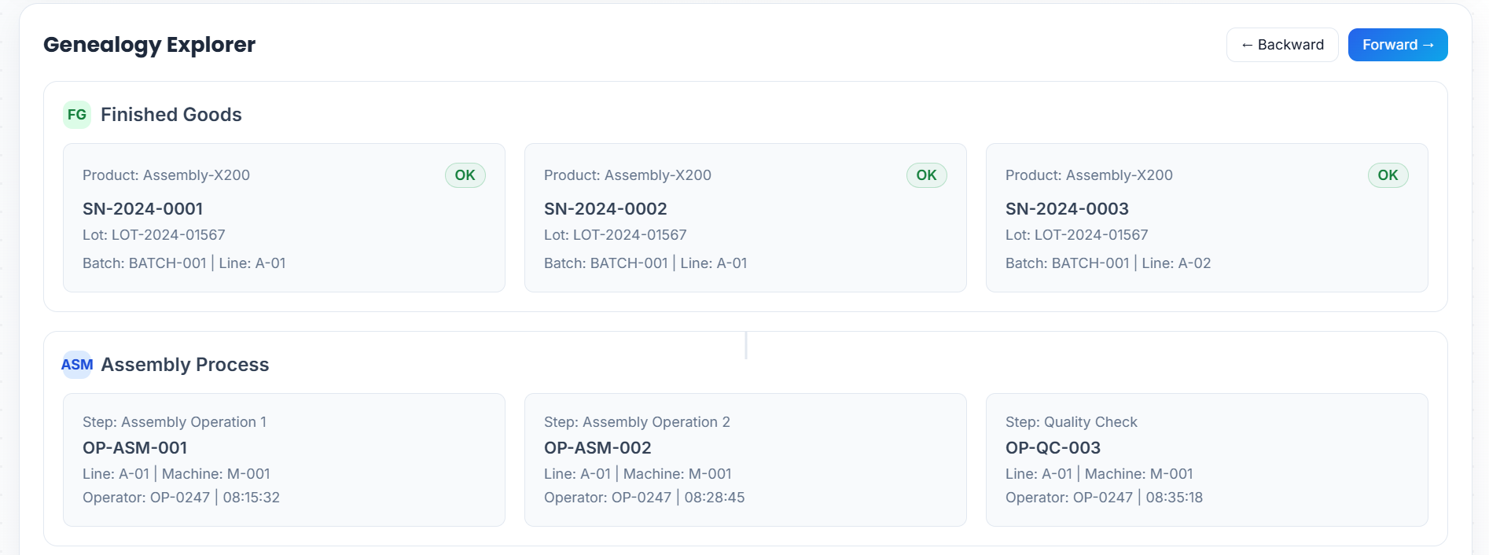Click Step: Assembly Operation 1 label
Image resolution: width=1489 pixels, height=555 pixels.
tap(175, 422)
